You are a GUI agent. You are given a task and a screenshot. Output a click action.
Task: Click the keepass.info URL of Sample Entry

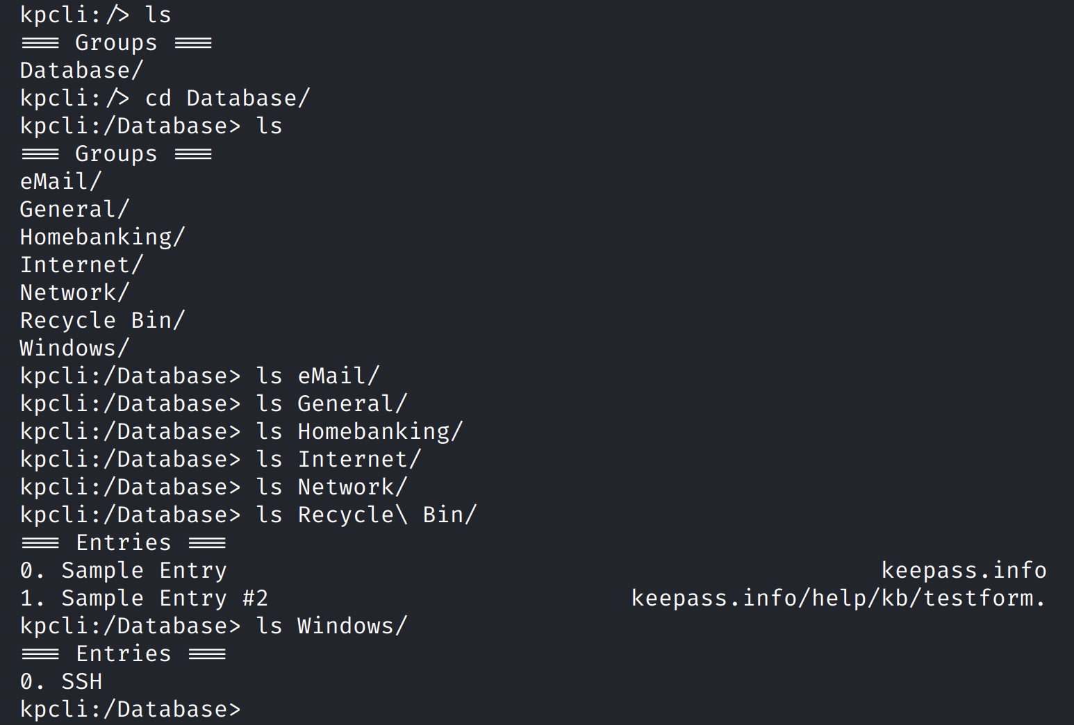tap(964, 570)
